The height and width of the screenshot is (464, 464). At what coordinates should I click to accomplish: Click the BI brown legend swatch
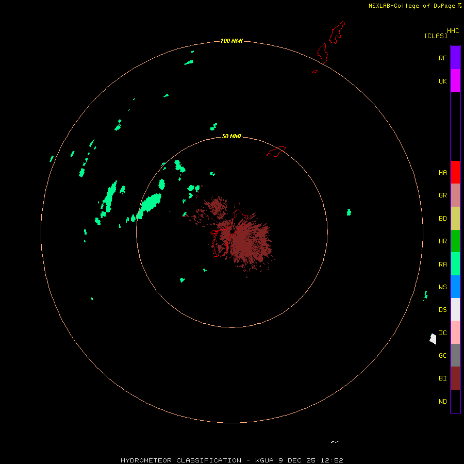pos(455,378)
